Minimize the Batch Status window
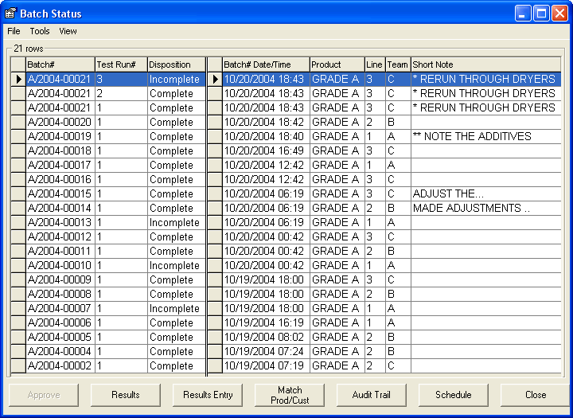 523,14
